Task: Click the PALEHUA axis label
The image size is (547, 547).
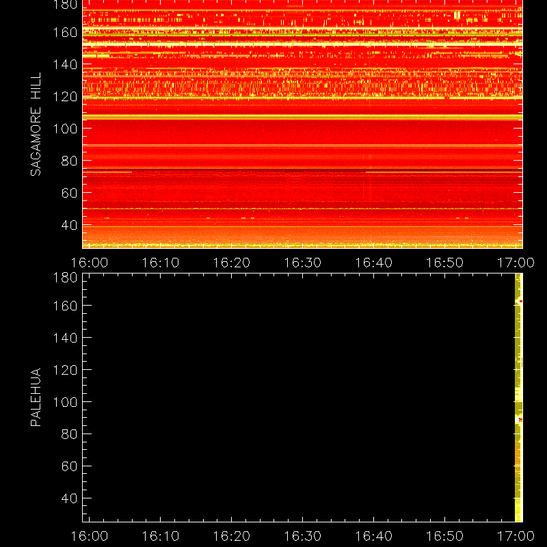Action: (x=36, y=397)
